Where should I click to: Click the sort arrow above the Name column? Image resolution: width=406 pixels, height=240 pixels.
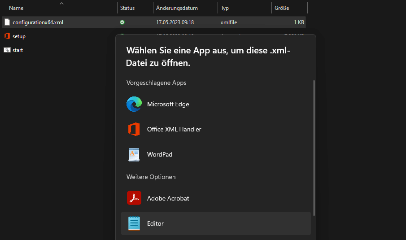point(61,3)
